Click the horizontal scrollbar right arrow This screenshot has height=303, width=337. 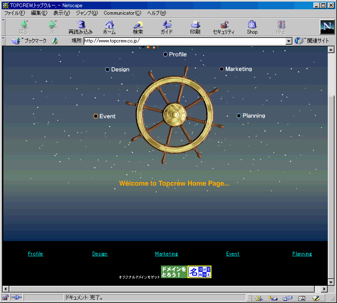[x=324, y=289]
